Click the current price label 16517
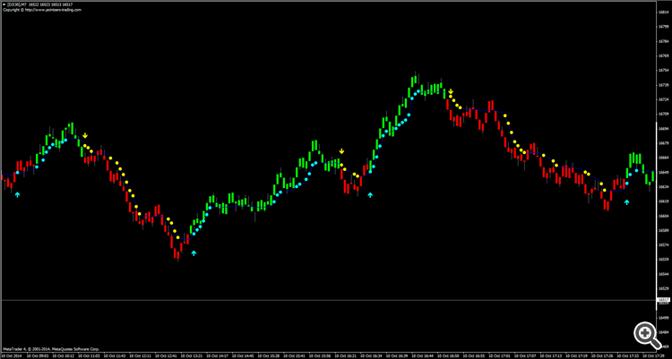This screenshot has width=672, height=359. pyautogui.click(x=664, y=299)
